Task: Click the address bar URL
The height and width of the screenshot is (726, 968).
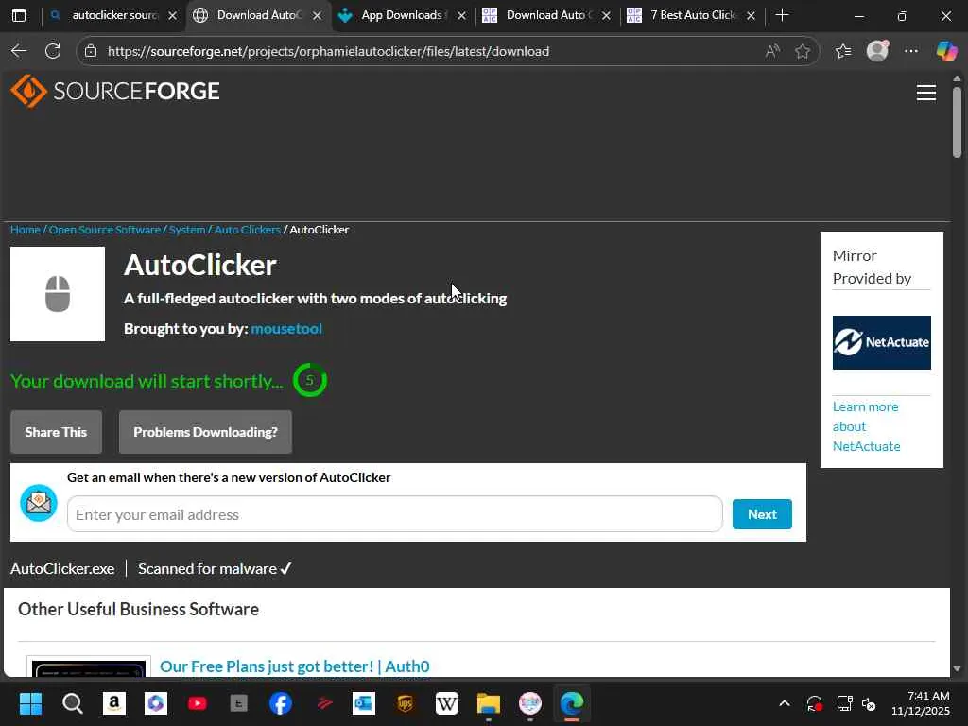Action: (x=328, y=51)
